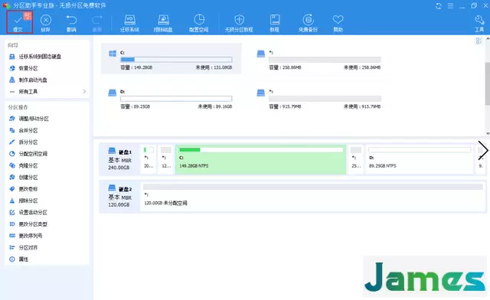Screen dimensions: 490x300
Task: Select 120.00GB 未分配空间 on 硬盘2
Action: 313,196
